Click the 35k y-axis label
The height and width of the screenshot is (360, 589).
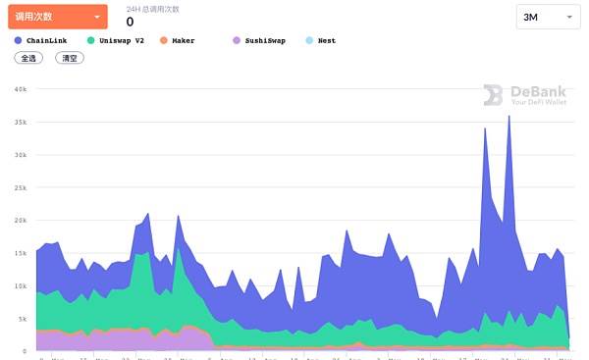pos(21,123)
